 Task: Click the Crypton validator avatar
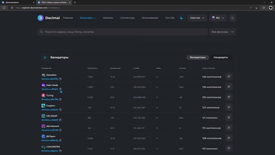(43, 105)
